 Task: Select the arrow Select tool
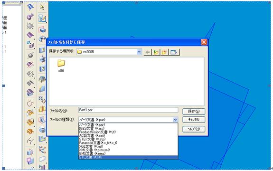[x=42, y=7]
